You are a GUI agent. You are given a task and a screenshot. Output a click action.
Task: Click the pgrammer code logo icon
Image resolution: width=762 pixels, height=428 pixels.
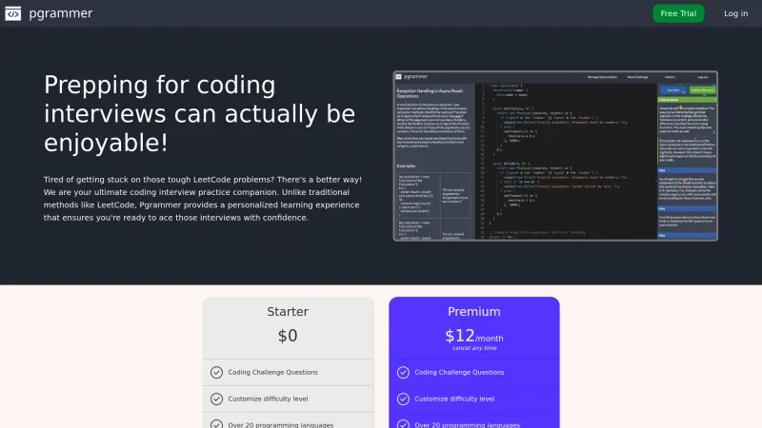(13, 13)
